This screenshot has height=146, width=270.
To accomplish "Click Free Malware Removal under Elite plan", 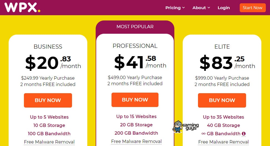I will point(223,142).
